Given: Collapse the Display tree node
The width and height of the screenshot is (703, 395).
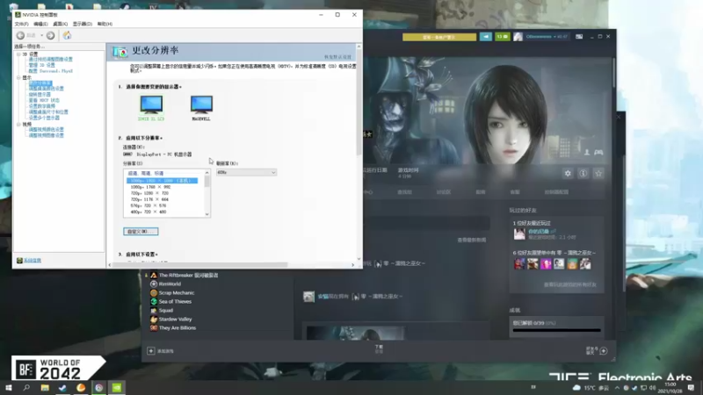Looking at the screenshot, I should pyautogui.click(x=18, y=77).
